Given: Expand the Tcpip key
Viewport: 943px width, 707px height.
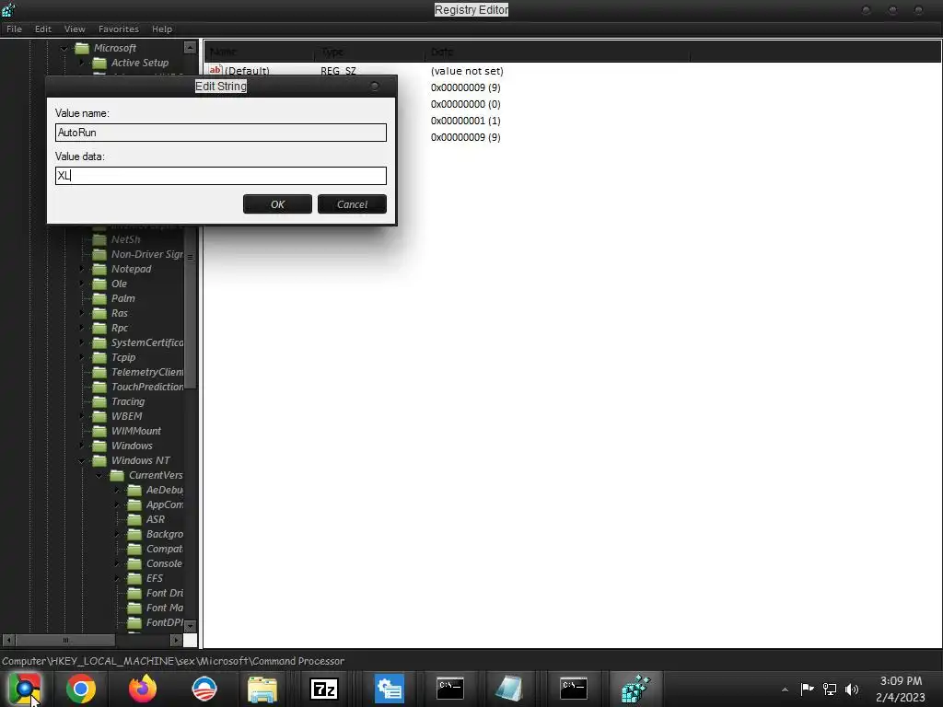Looking at the screenshot, I should (x=82, y=357).
